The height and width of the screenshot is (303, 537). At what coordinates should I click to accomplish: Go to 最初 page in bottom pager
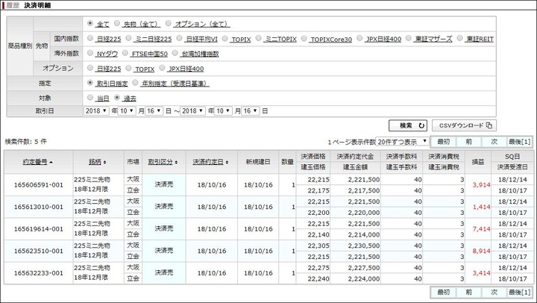click(444, 292)
